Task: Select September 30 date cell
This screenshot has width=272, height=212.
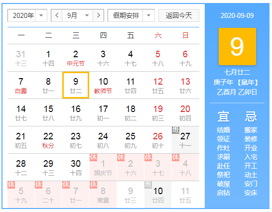Action: [x=76, y=167]
